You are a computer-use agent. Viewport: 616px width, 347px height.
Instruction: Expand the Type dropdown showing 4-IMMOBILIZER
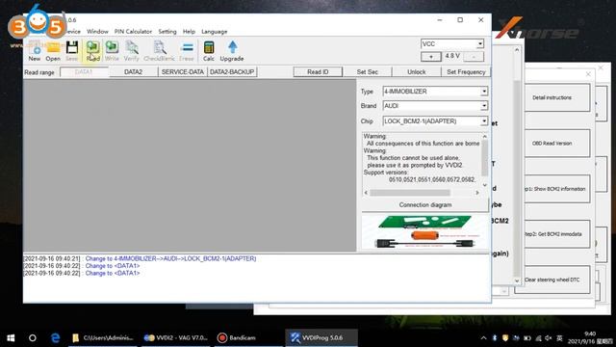pyautogui.click(x=484, y=92)
